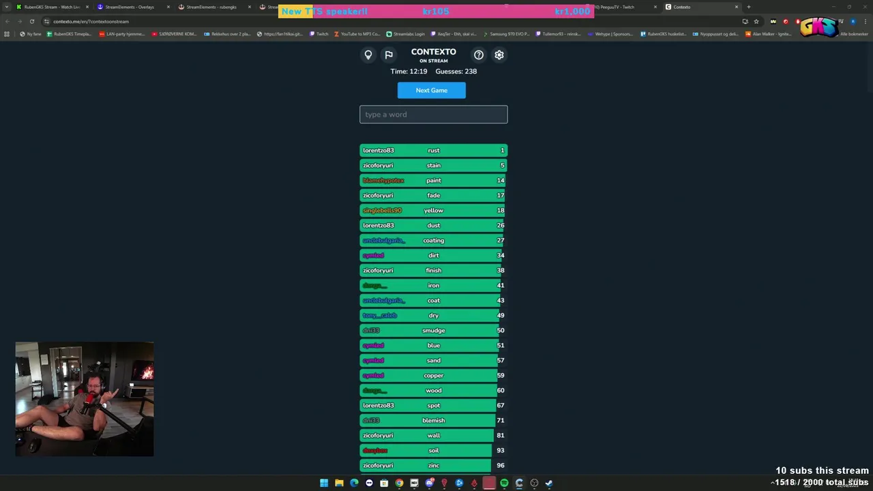Screen dimensions: 873x491
Task: Focus the 'type a word' input field
Action: (434, 115)
